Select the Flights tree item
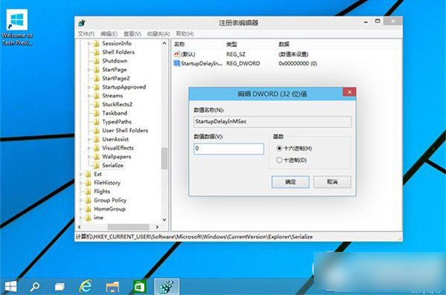The image size is (446, 295). coord(102,192)
